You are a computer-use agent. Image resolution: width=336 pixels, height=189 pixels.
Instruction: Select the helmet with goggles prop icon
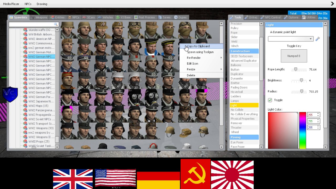(x=203, y=131)
